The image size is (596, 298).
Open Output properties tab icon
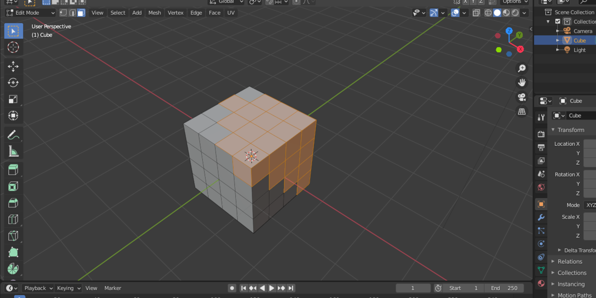[541, 147]
